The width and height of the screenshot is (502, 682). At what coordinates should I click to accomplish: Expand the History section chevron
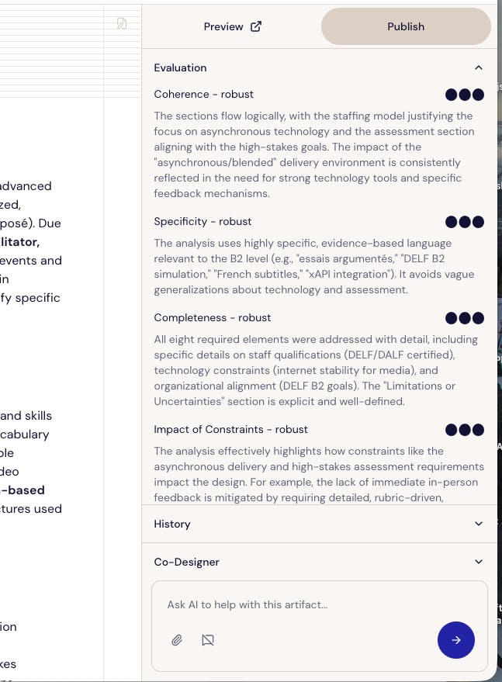[x=479, y=524]
